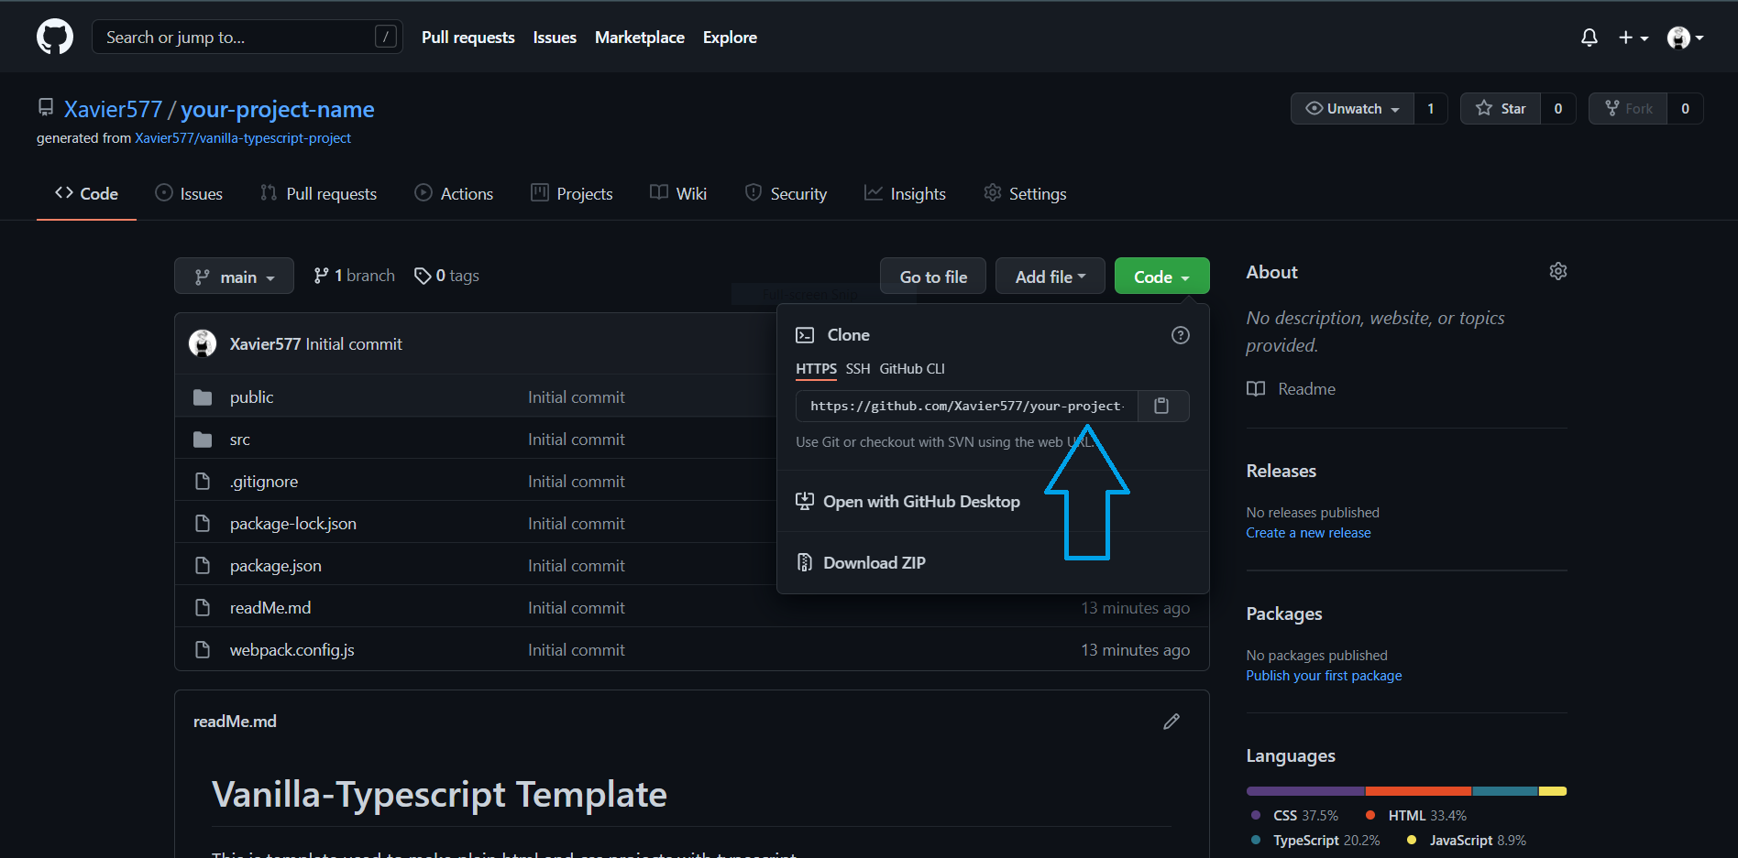Open the CSS 37.5% language entry
The width and height of the screenshot is (1738, 858).
pyautogui.click(x=1294, y=816)
